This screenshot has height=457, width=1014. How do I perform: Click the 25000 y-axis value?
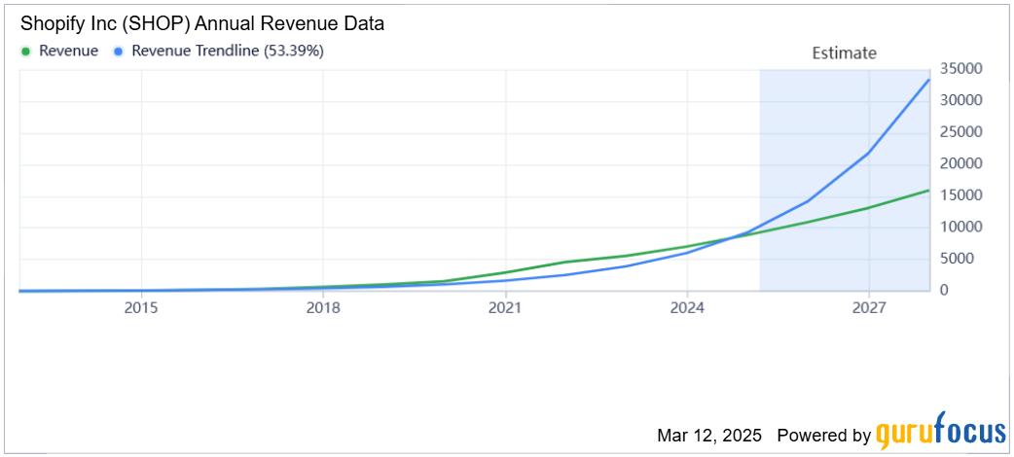[x=960, y=132]
